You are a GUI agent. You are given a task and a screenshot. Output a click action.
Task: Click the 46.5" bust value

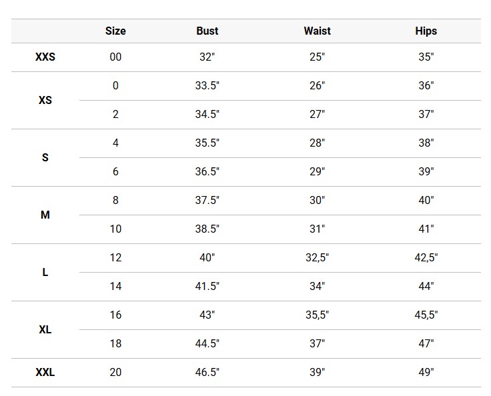207,373
